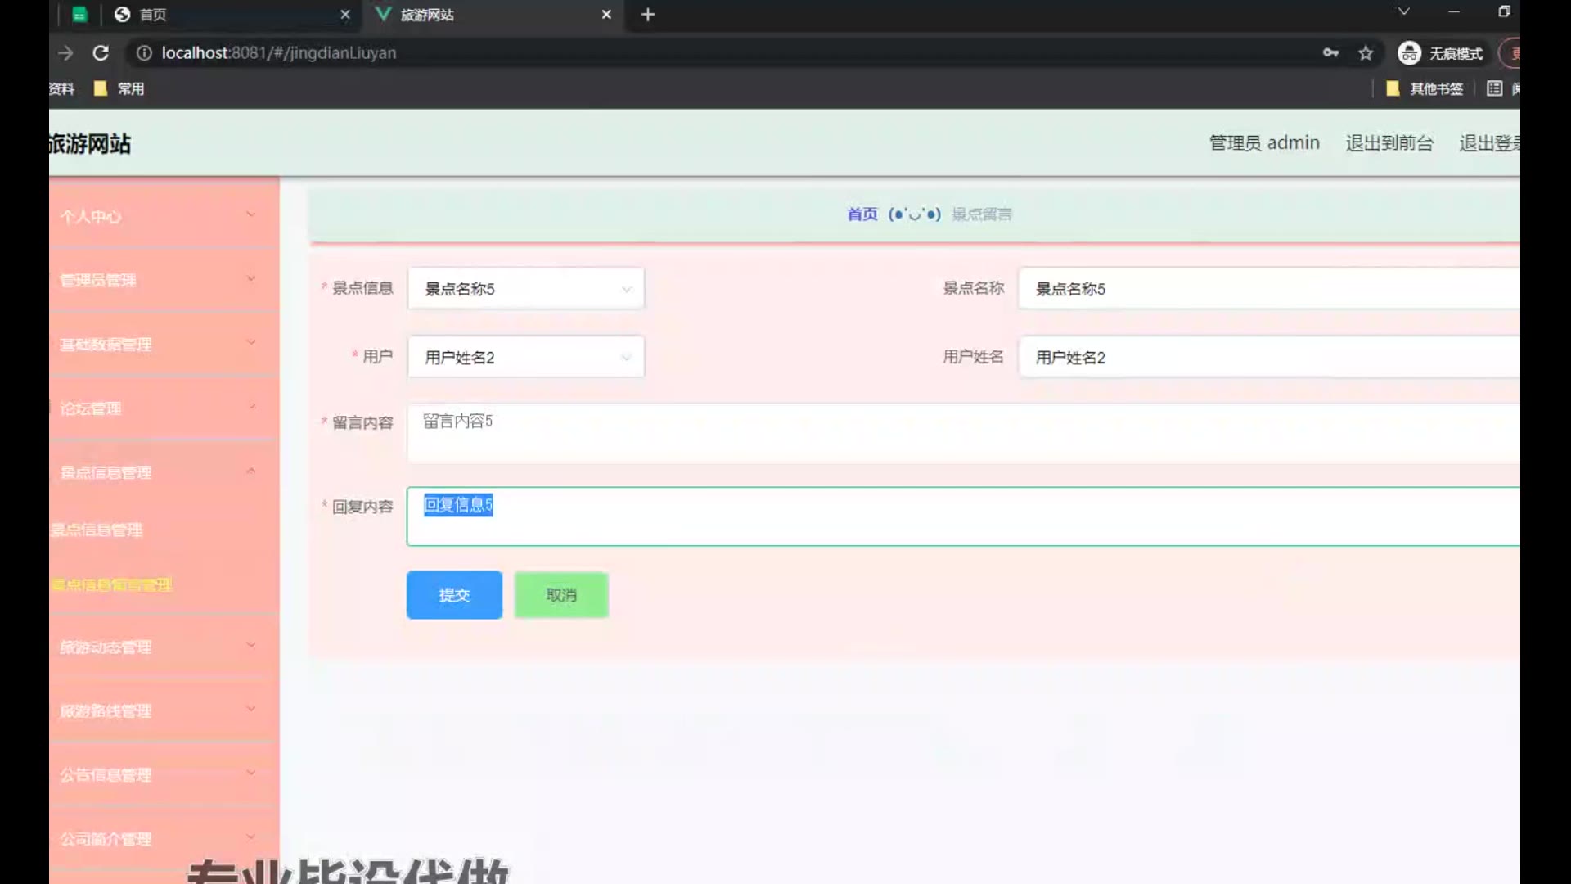Open a new browser tab with plus icon

(x=647, y=15)
